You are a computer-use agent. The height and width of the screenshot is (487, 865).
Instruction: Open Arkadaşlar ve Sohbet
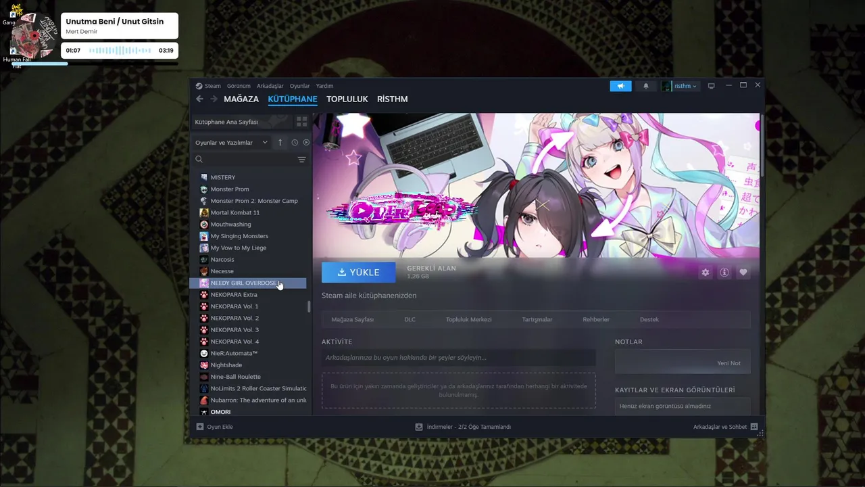[725, 427]
